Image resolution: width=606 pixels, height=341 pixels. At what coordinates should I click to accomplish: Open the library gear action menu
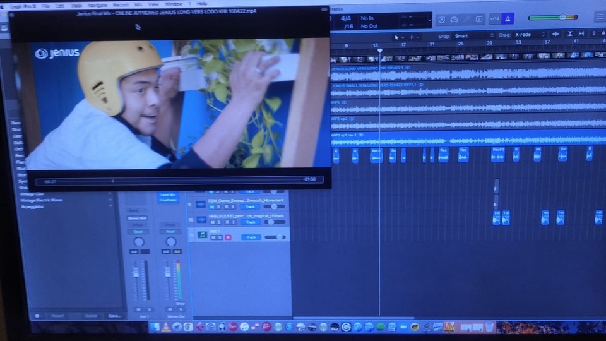(x=39, y=316)
